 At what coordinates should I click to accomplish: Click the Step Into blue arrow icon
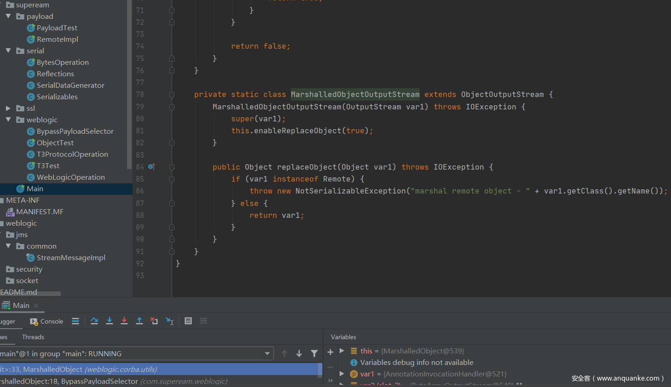[x=110, y=321]
